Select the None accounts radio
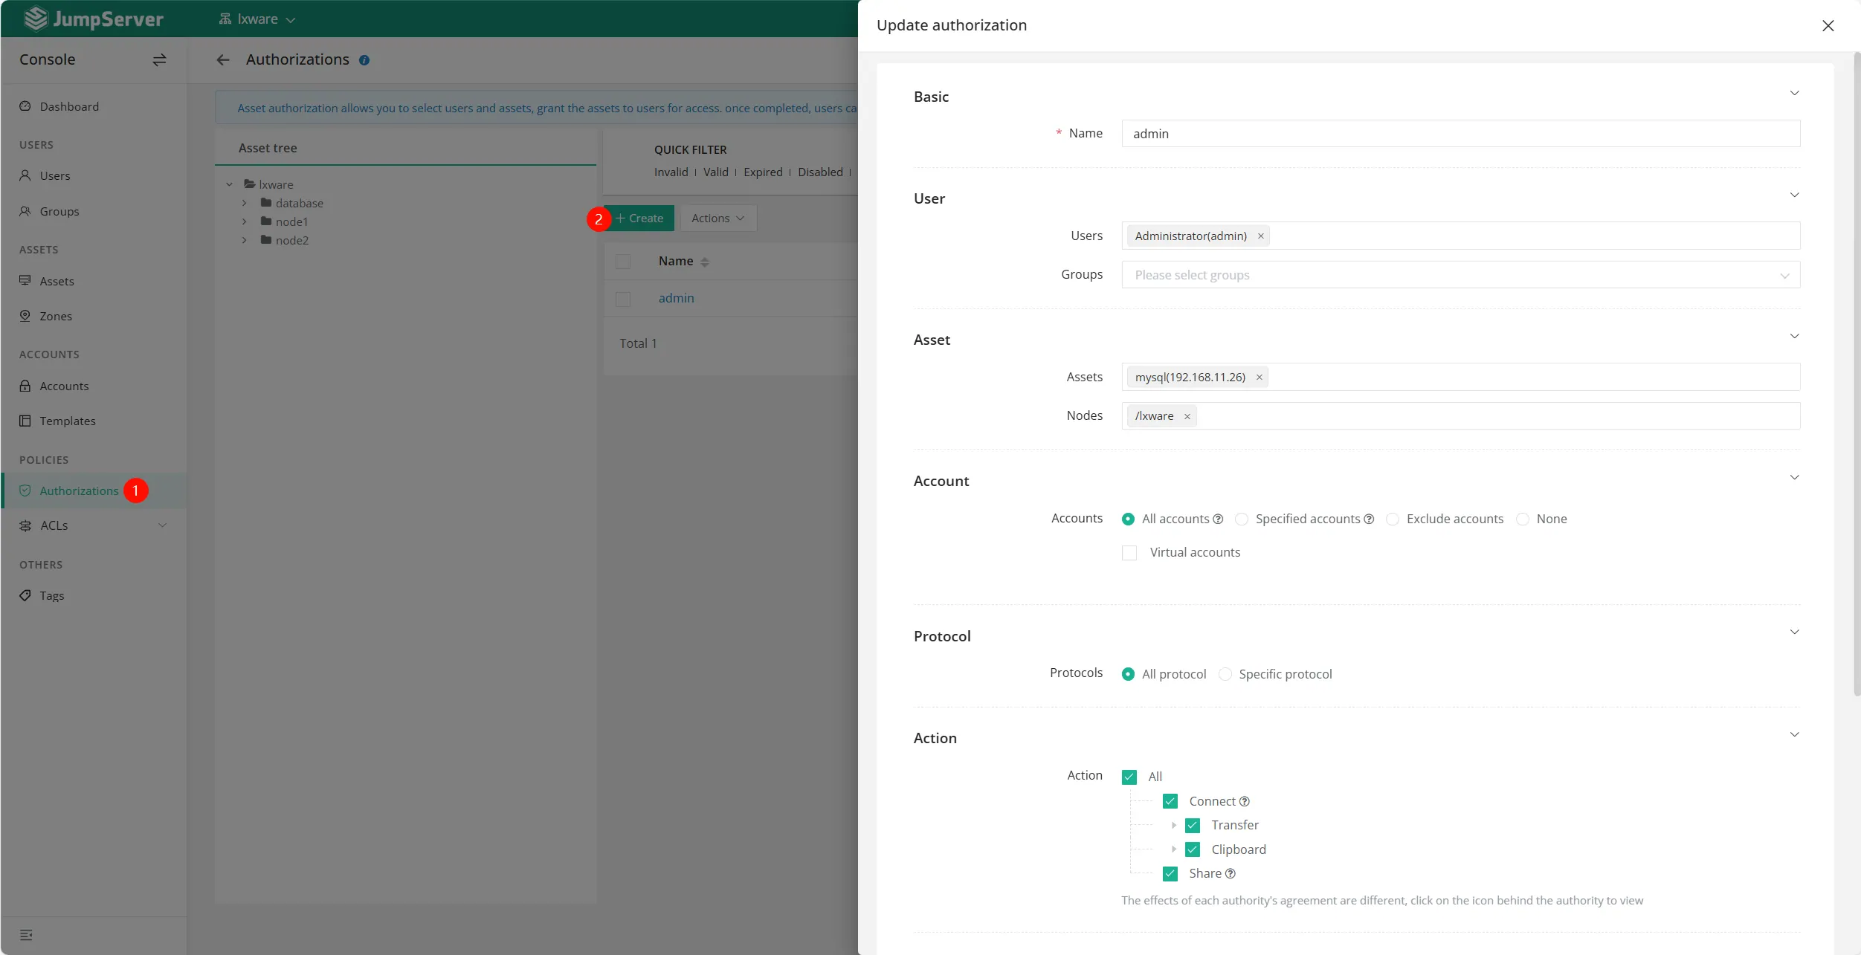Image resolution: width=1861 pixels, height=955 pixels. coord(1523,519)
